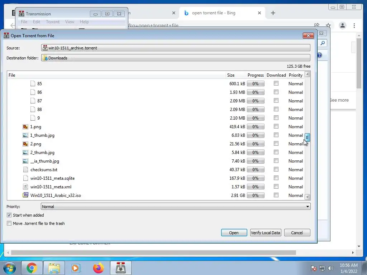Image resolution: width=367 pixels, height=275 pixels.
Task: Open the File menu in Transmission window
Action: pos(24,22)
